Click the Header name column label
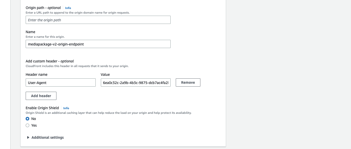 point(36,74)
